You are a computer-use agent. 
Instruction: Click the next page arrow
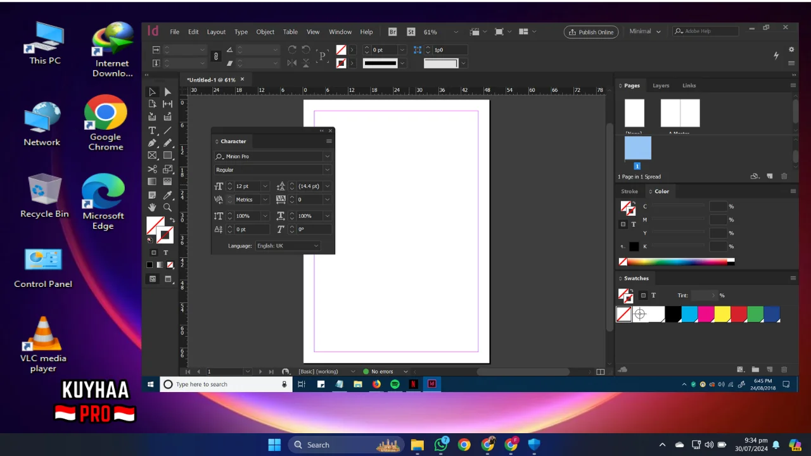(x=260, y=372)
